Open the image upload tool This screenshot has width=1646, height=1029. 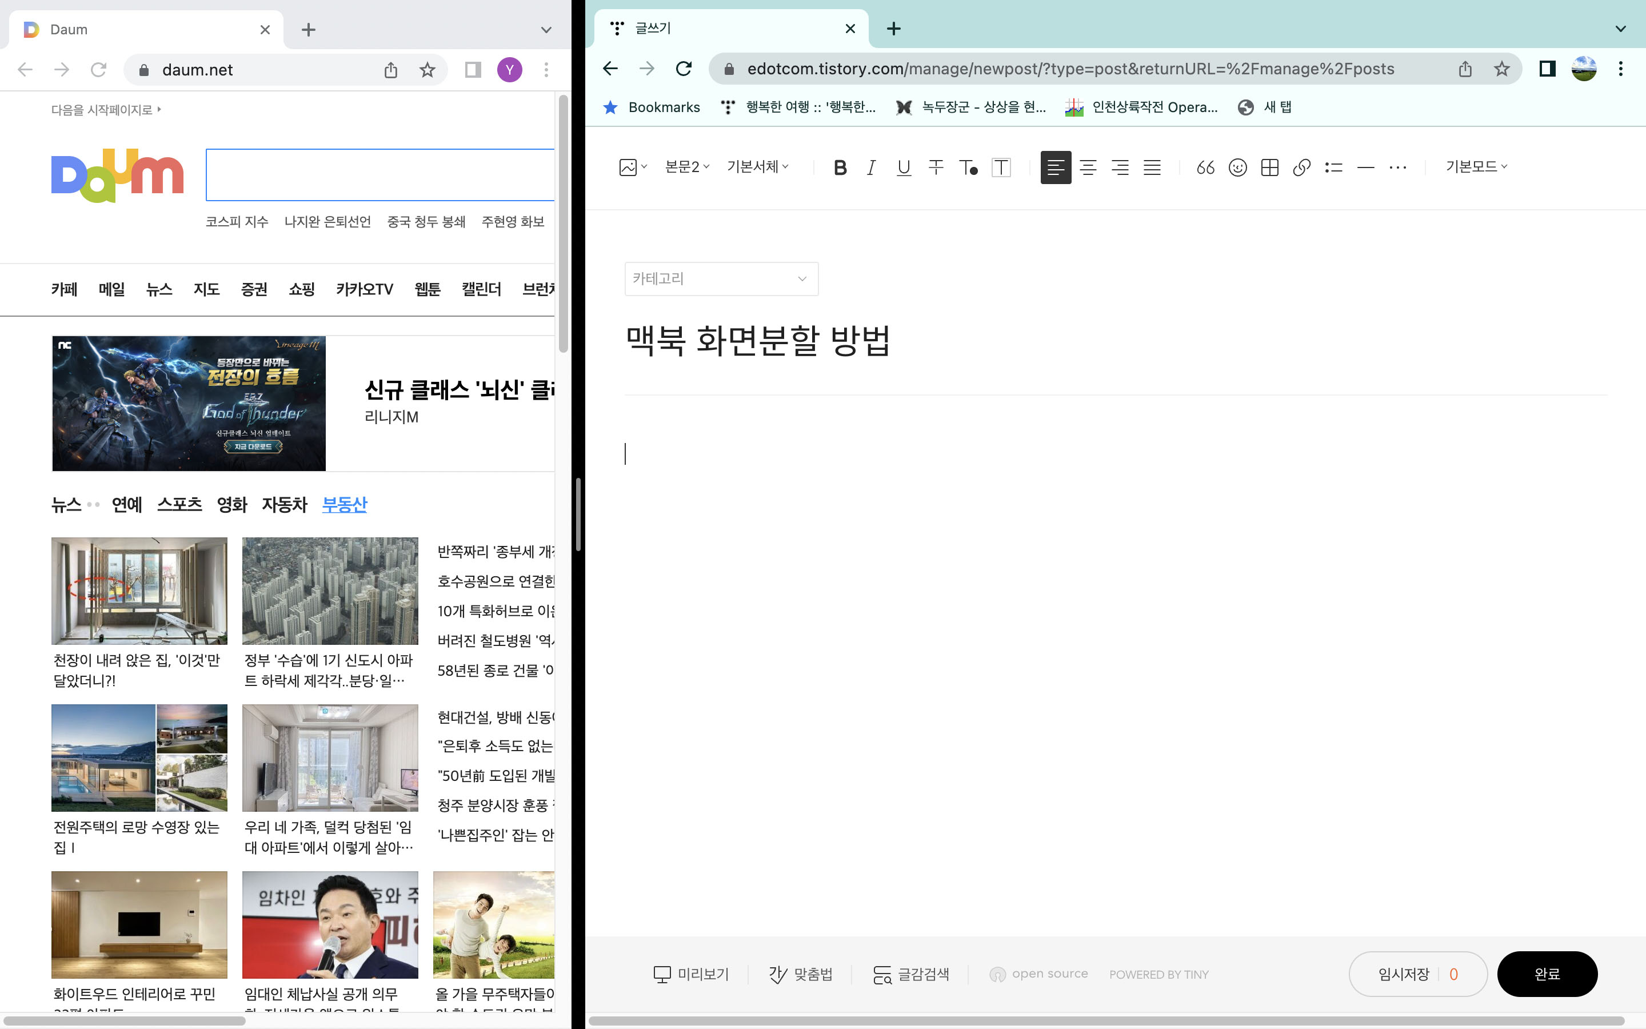(628, 167)
